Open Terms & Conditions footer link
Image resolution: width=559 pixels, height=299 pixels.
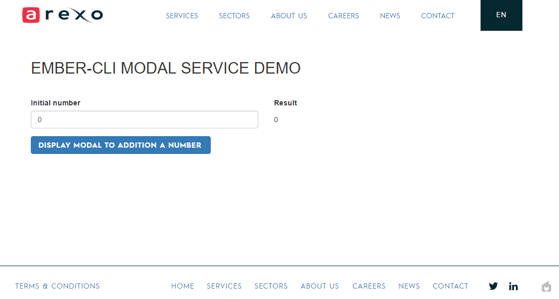tap(58, 286)
